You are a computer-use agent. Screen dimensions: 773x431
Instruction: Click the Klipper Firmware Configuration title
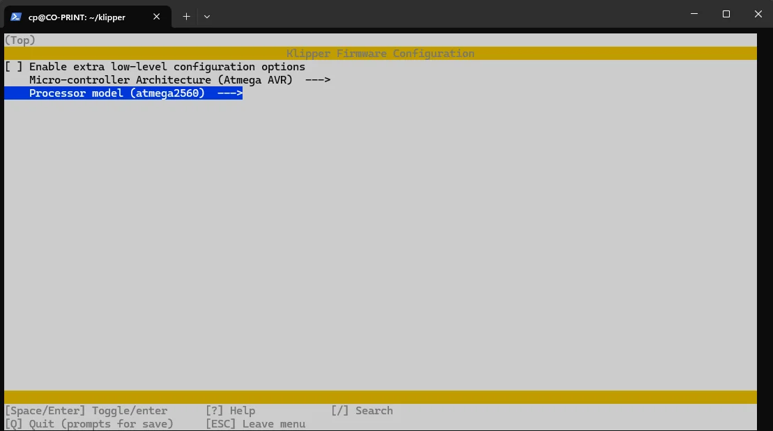380,53
